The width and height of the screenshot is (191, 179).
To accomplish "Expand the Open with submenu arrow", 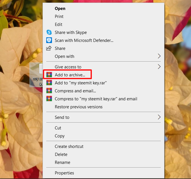I will click(x=159, y=56).
